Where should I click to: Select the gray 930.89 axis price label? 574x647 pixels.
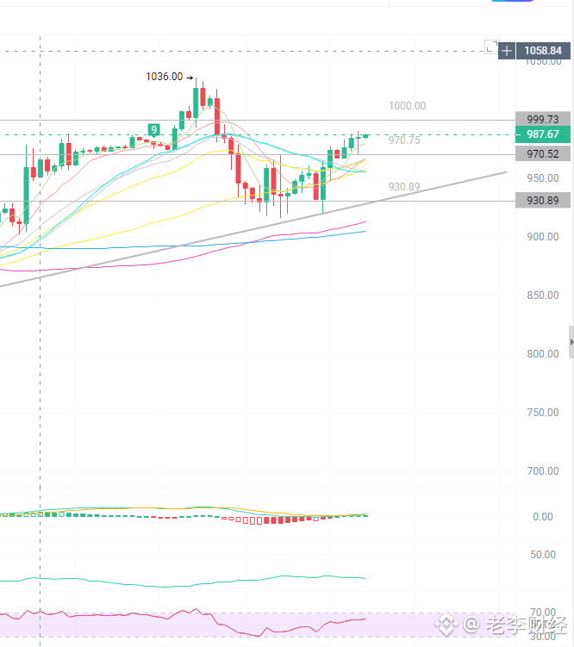click(x=543, y=201)
